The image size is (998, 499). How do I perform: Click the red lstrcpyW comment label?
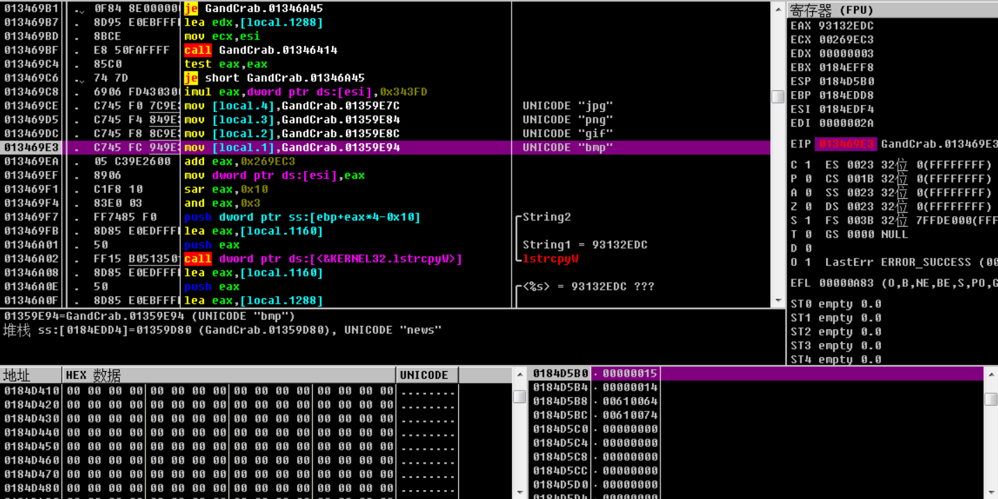pos(550,259)
